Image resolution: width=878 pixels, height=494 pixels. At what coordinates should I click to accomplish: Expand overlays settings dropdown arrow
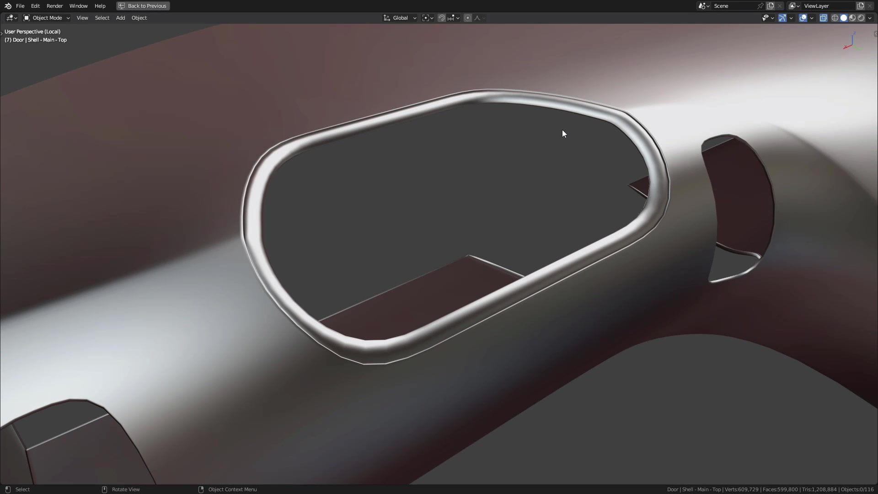pos(812,18)
